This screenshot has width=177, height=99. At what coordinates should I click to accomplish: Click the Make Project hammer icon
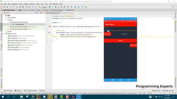40,7
